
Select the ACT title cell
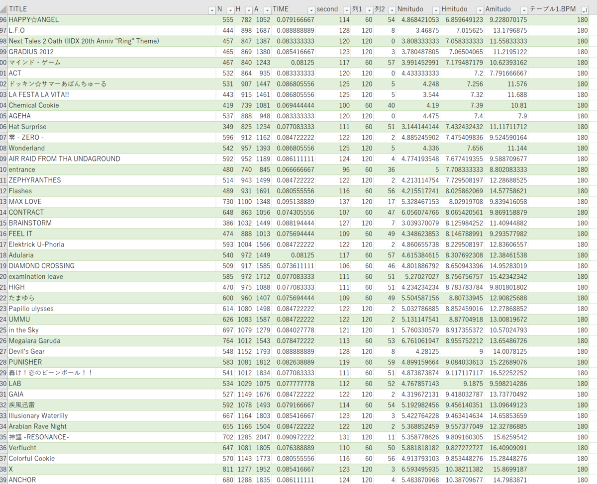(111, 73)
